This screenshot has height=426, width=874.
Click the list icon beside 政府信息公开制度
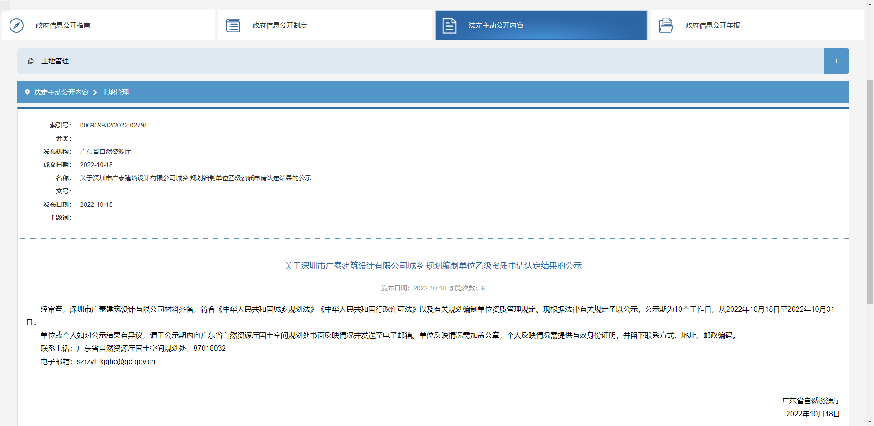(233, 25)
